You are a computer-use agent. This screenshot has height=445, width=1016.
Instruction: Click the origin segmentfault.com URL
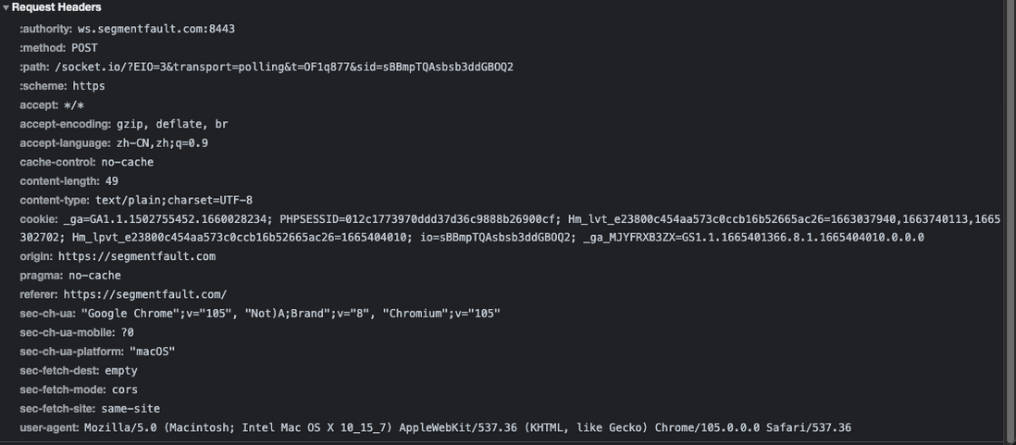click(137, 256)
